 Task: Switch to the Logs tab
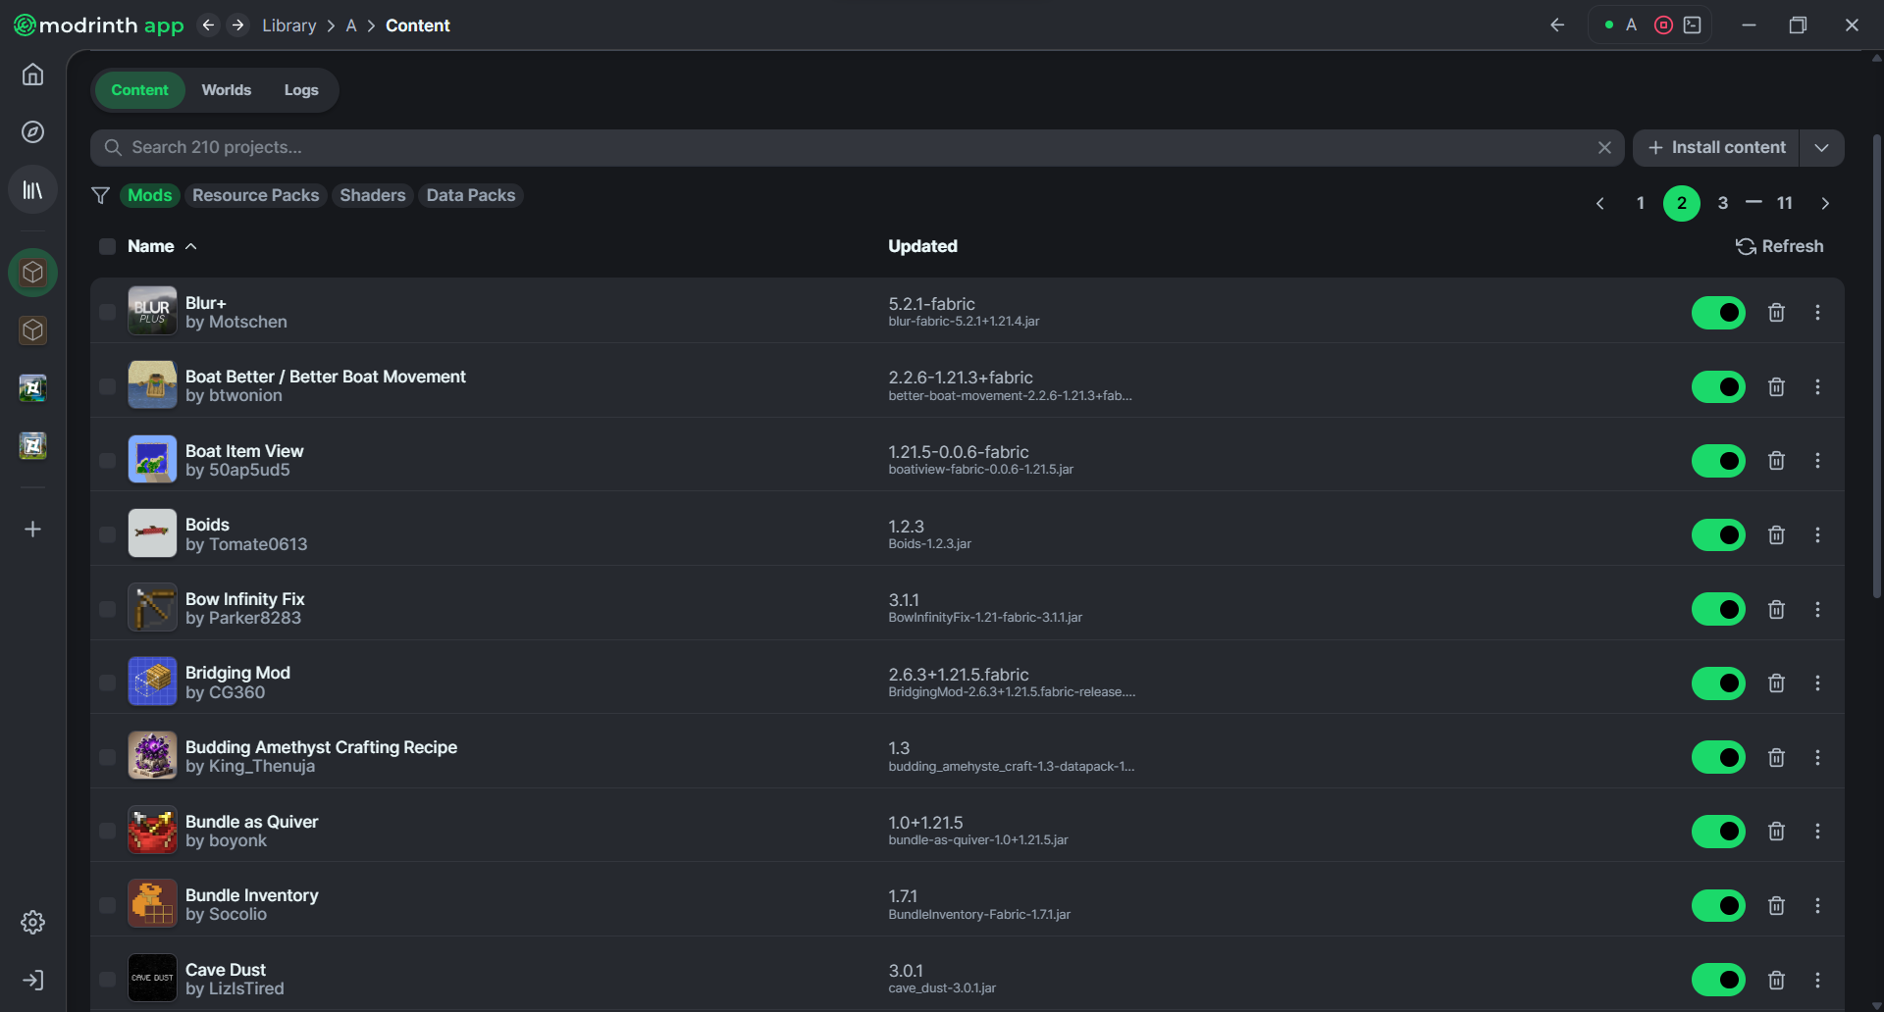coord(301,90)
